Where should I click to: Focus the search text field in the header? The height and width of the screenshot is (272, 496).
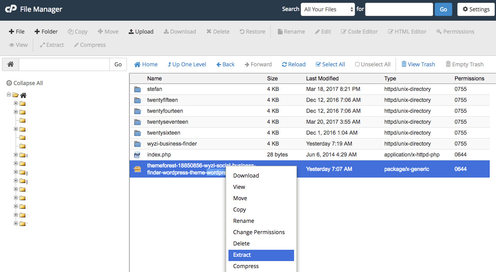click(x=399, y=9)
